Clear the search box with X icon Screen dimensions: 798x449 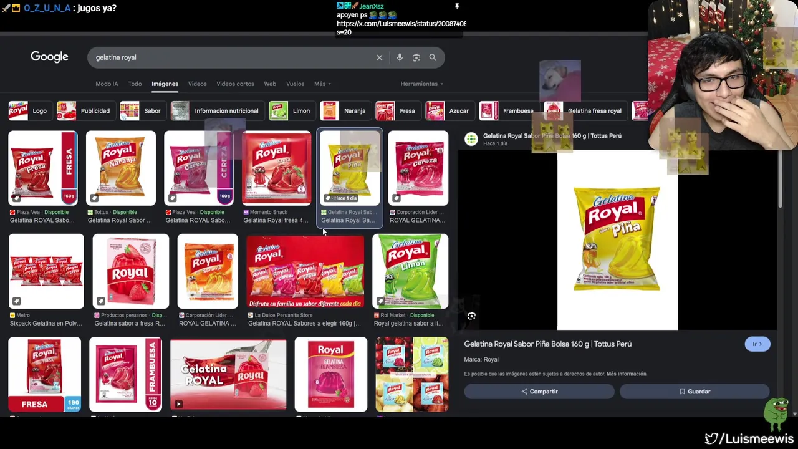click(x=379, y=57)
